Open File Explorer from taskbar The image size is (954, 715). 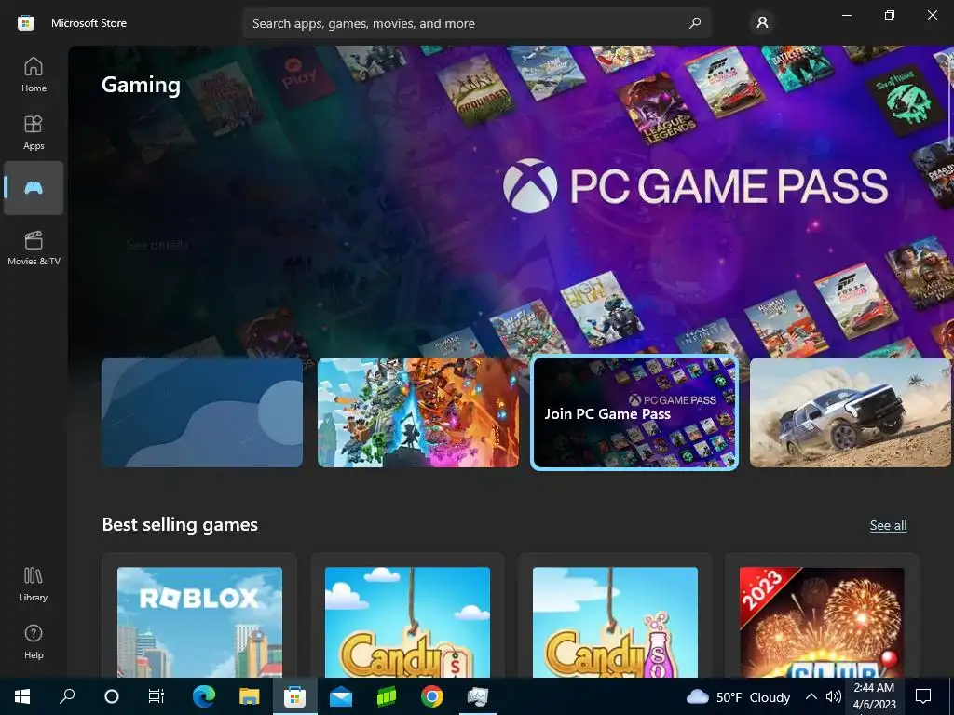(x=249, y=696)
